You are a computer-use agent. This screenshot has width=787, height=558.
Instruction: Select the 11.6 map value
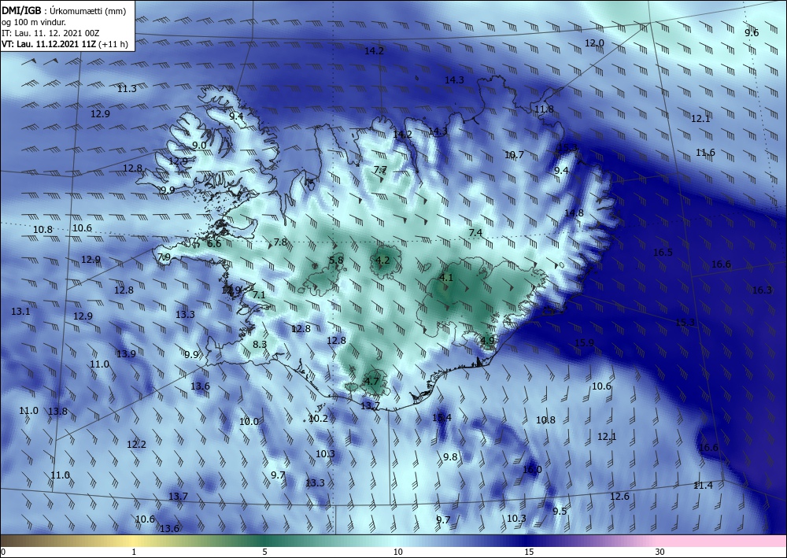pyautogui.click(x=705, y=153)
